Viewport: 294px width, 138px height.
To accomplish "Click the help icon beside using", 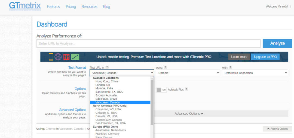I will pos(165,68).
